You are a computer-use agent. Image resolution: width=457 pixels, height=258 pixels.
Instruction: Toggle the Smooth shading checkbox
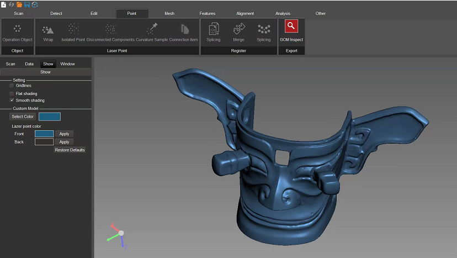[12, 100]
